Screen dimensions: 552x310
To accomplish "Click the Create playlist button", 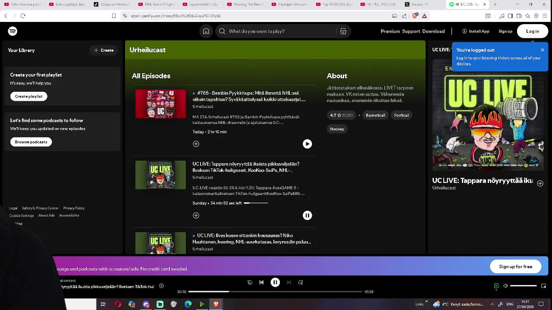I will (28, 96).
